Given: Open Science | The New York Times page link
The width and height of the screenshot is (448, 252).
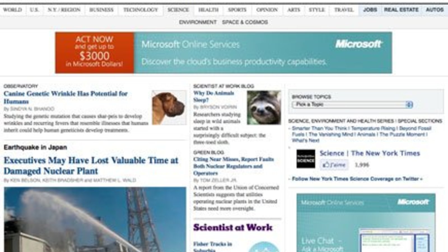Looking at the screenshot, I should (x=370, y=153).
